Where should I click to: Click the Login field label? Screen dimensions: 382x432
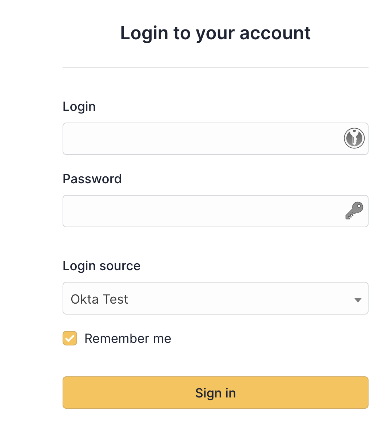coord(79,107)
